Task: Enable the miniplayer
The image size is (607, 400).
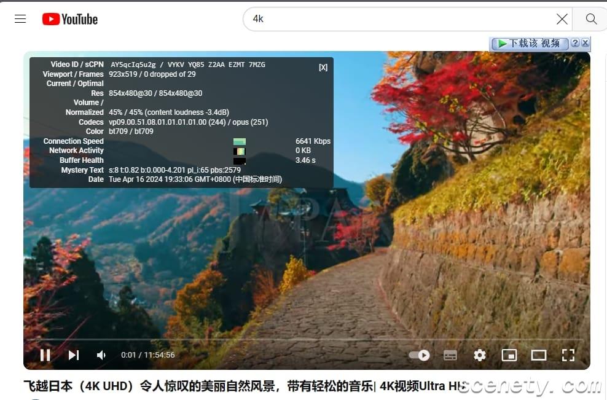Action: tap(509, 355)
